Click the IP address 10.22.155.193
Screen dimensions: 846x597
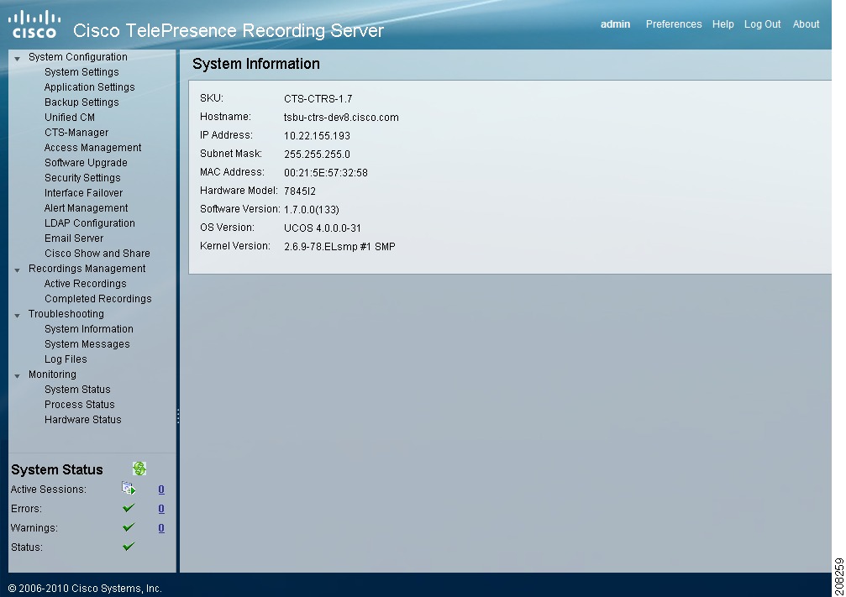[318, 135]
